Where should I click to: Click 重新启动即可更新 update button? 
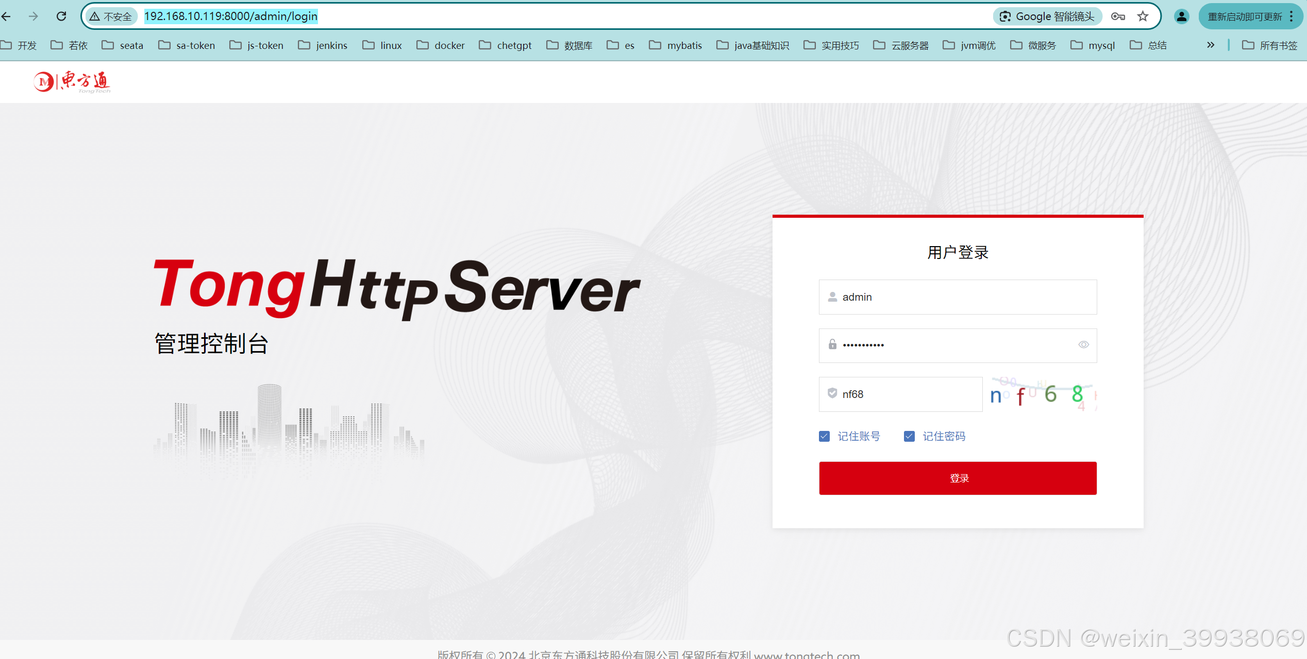click(1245, 16)
